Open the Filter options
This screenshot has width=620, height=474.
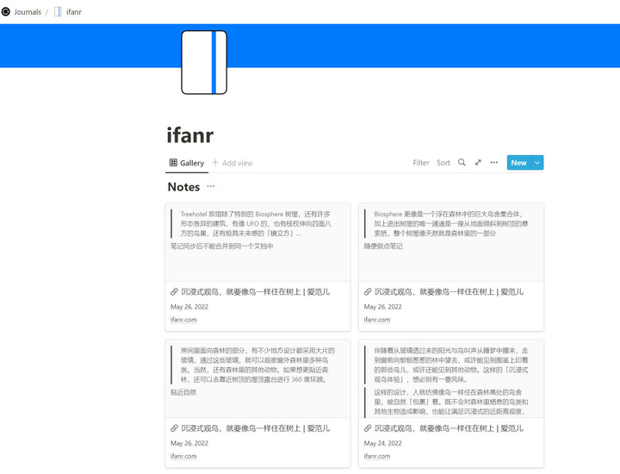point(421,163)
